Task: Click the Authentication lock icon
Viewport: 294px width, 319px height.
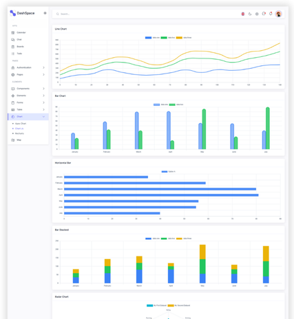Action: 13,67
